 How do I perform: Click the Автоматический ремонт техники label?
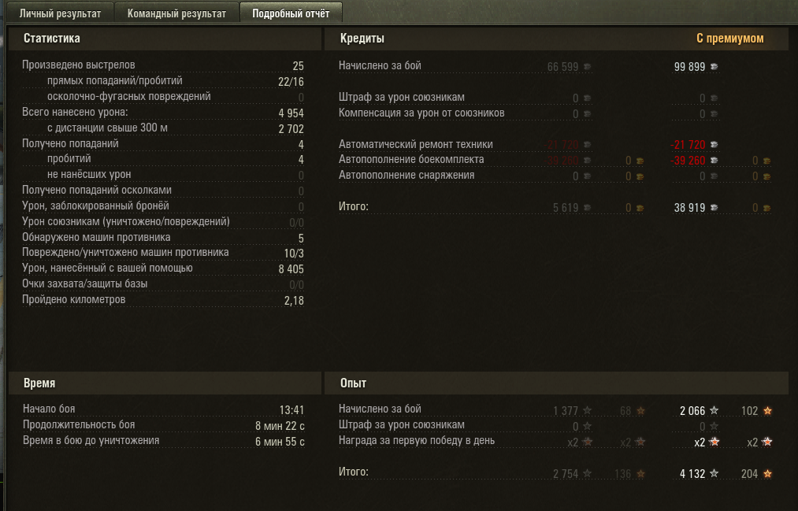pos(415,144)
